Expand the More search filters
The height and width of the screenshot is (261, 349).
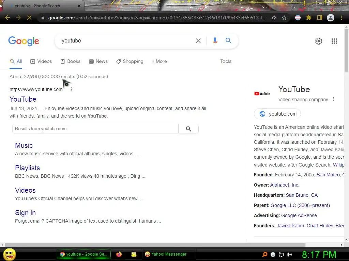pyautogui.click(x=160, y=62)
